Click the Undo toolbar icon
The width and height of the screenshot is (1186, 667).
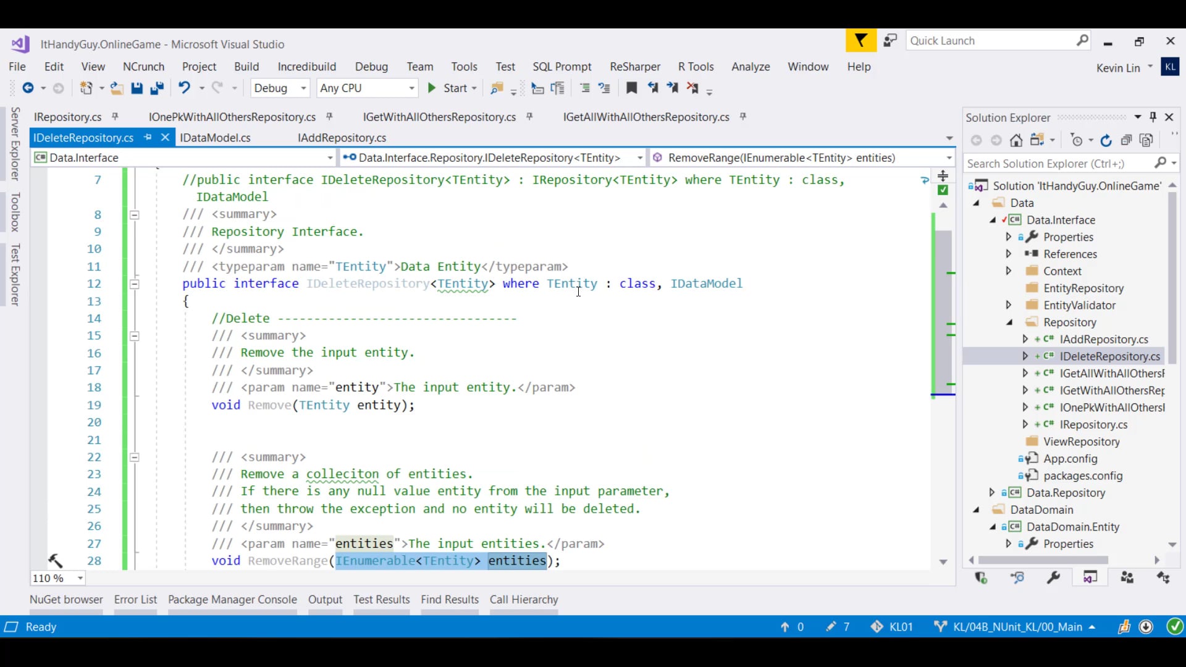click(184, 88)
